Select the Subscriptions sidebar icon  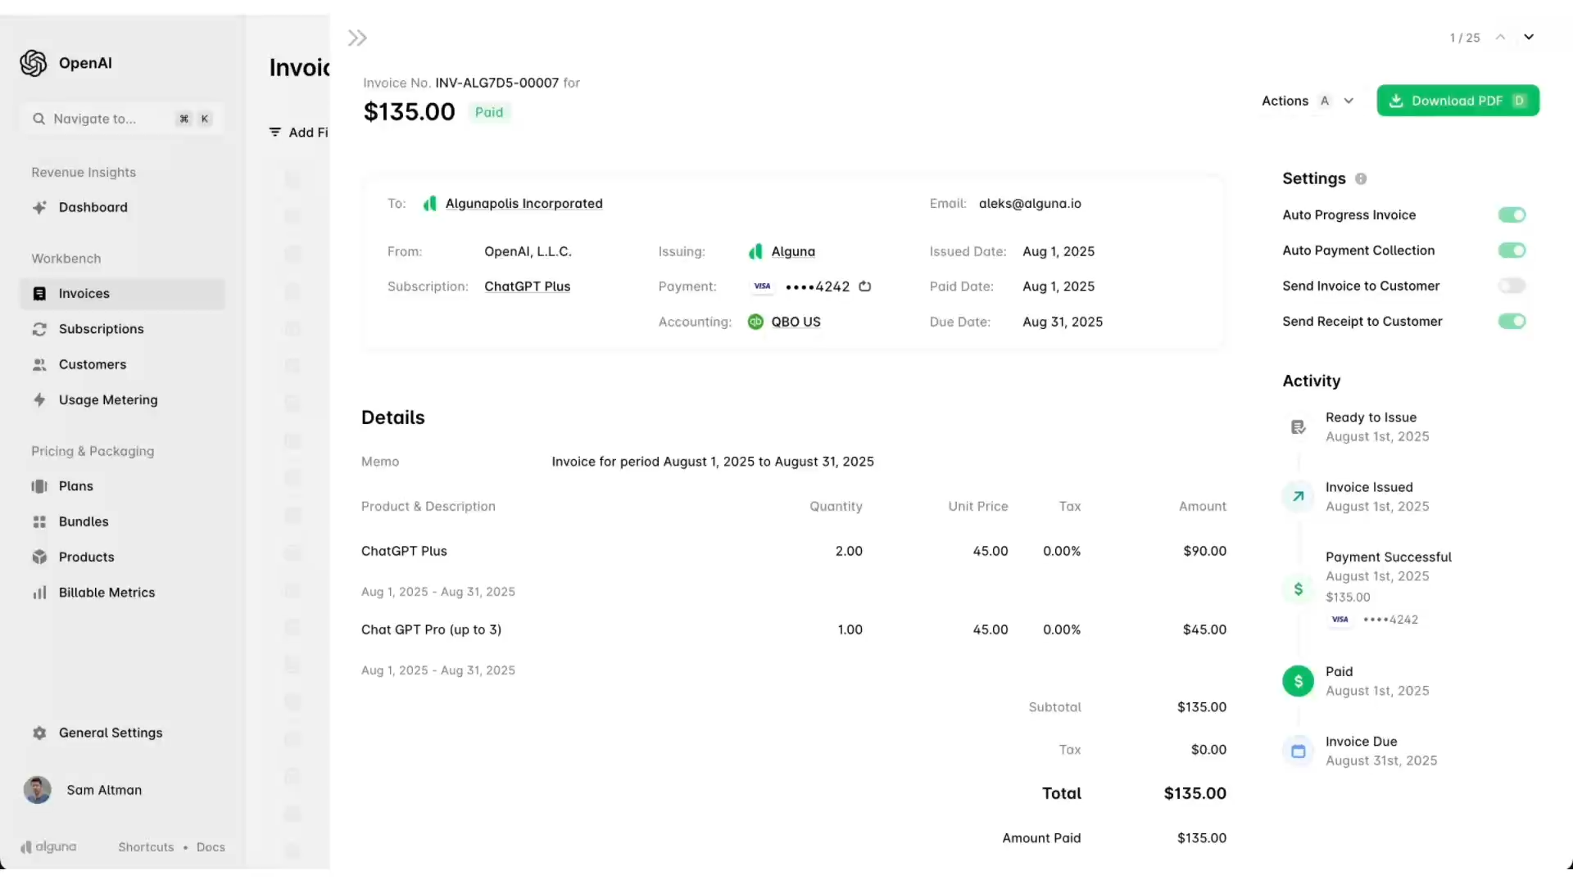pos(40,328)
